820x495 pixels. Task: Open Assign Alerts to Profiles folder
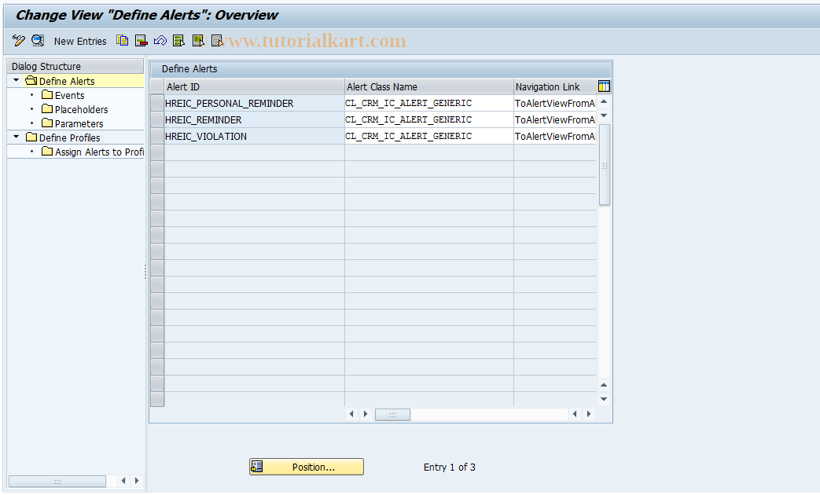pyautogui.click(x=99, y=152)
